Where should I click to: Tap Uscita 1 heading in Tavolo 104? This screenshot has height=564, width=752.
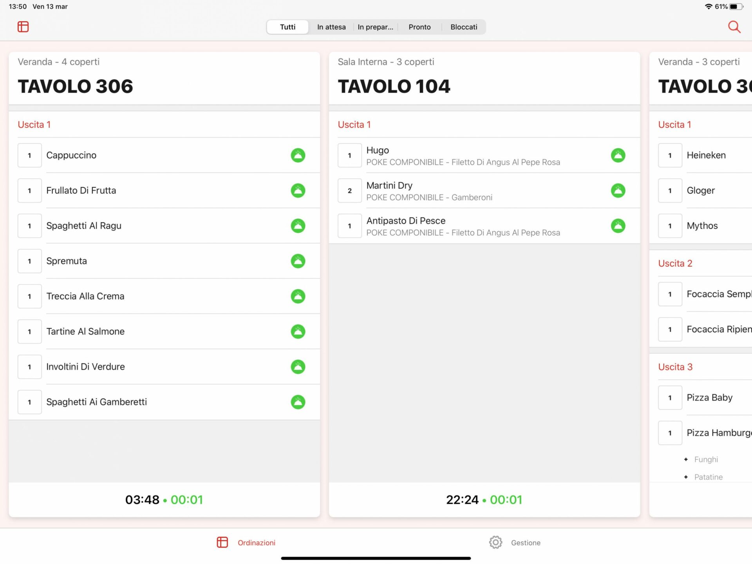coord(354,125)
